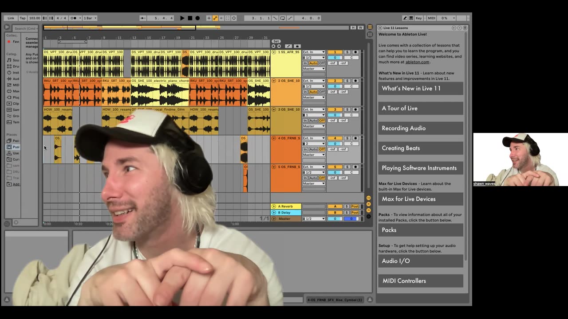Open Playing Software Instruments lesson
The height and width of the screenshot is (319, 568).
pos(421,168)
